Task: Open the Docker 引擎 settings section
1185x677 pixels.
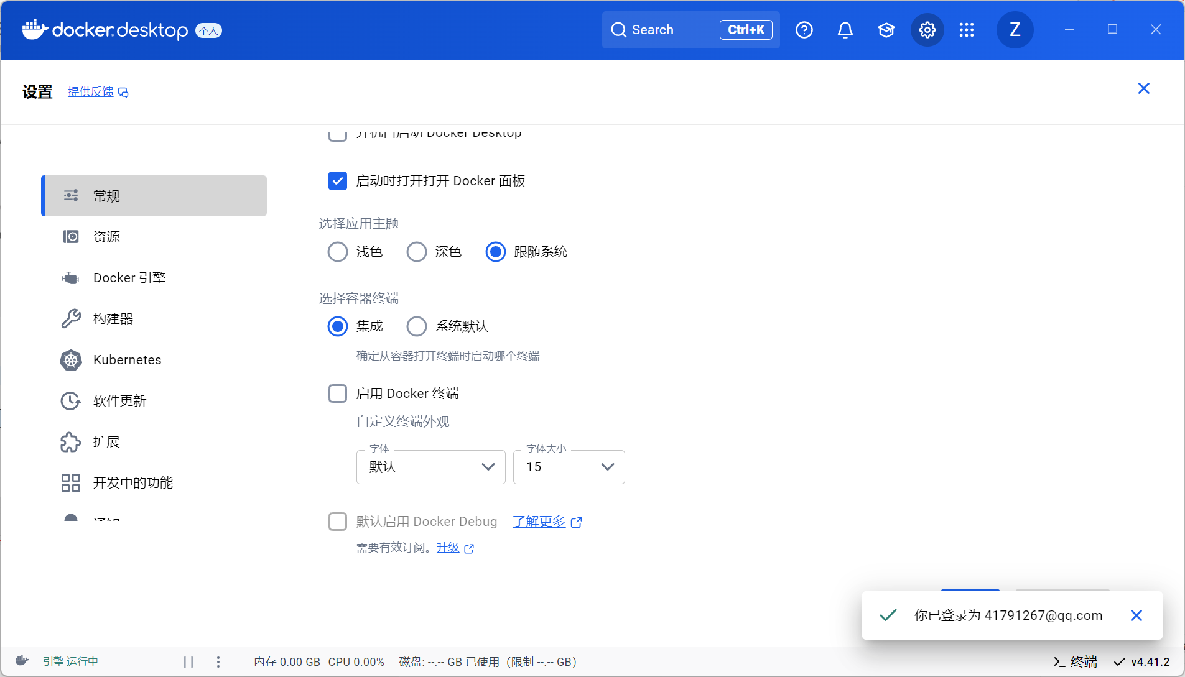Action: [154, 278]
